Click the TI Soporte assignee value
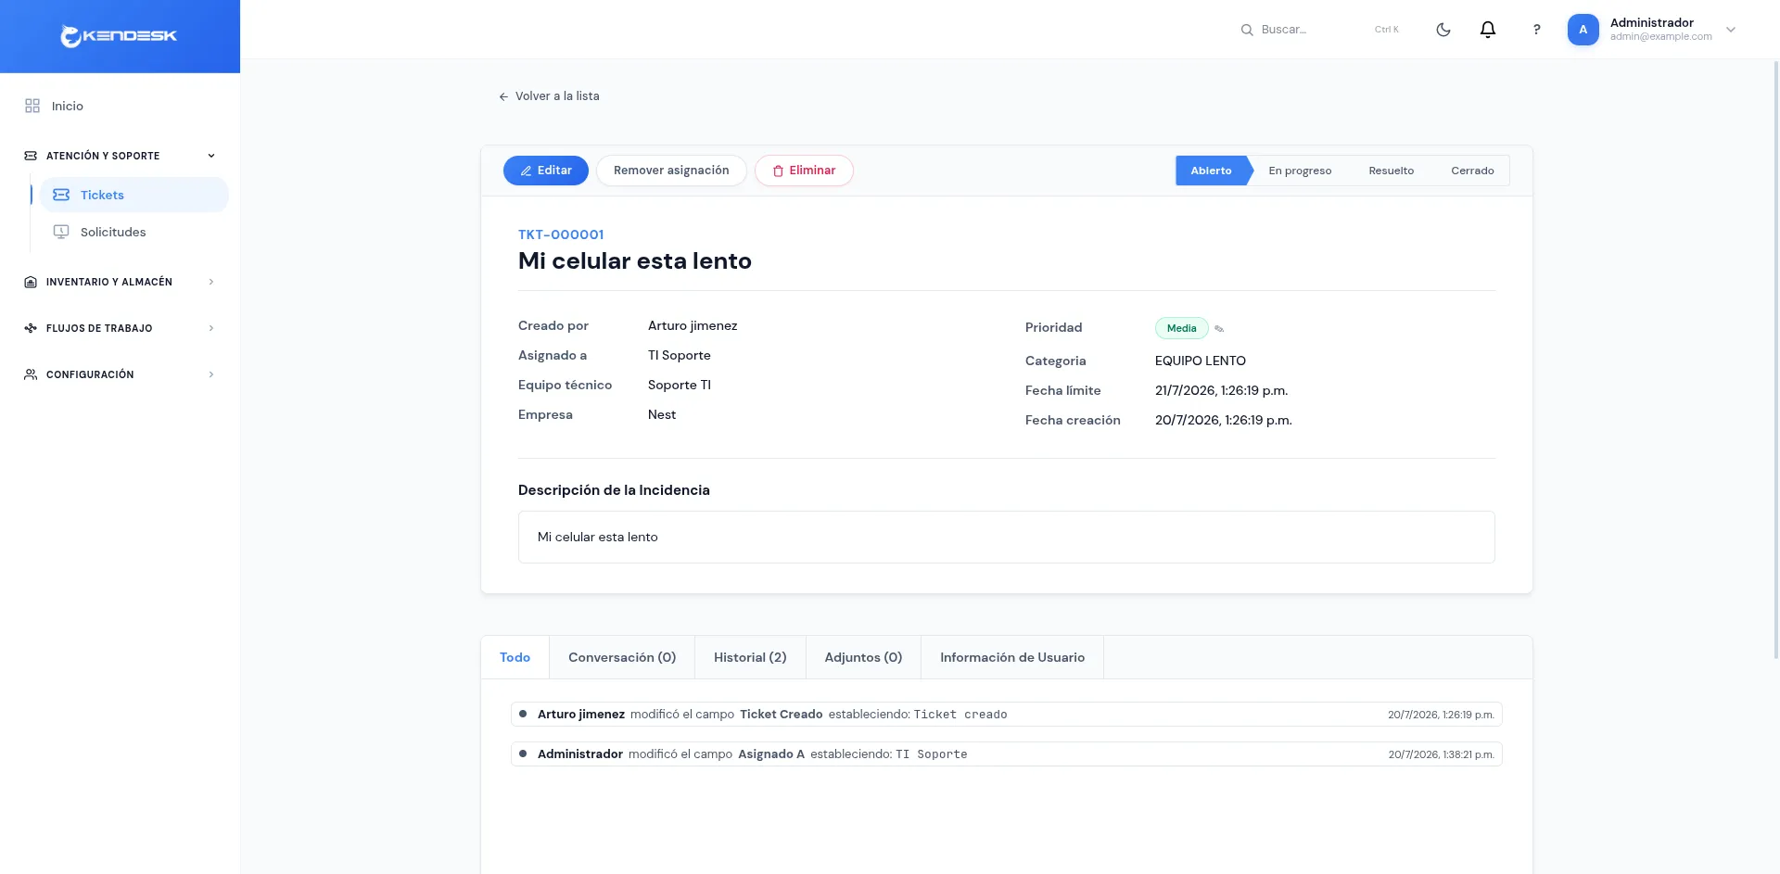The height and width of the screenshot is (874, 1780). [680, 355]
